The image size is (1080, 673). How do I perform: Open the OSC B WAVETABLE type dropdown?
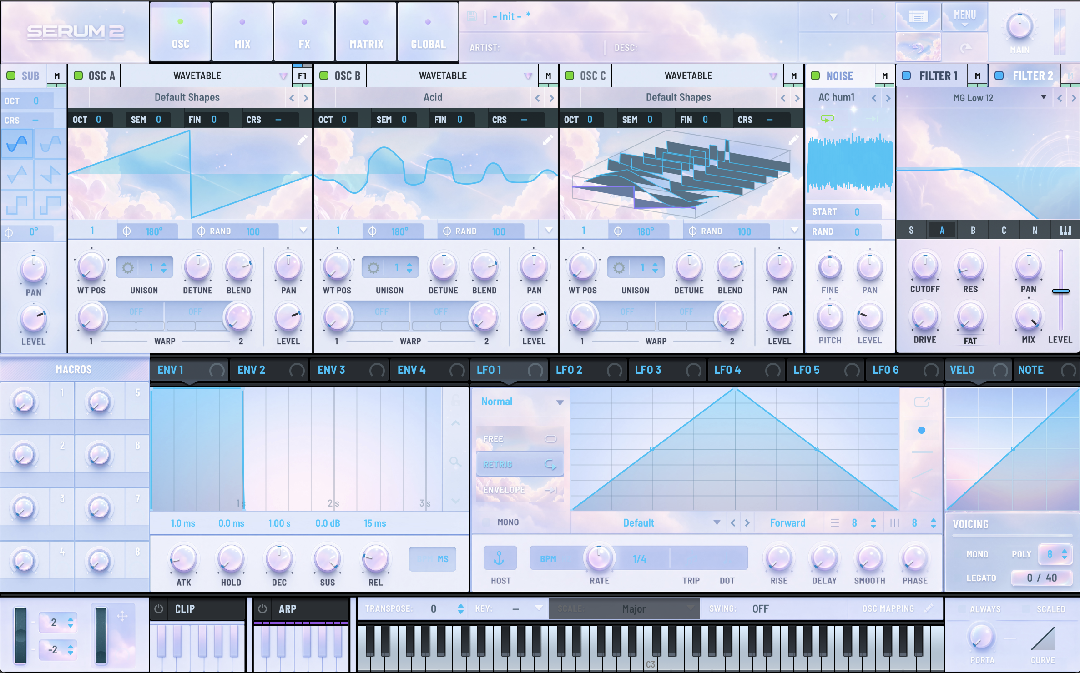pyautogui.click(x=452, y=75)
